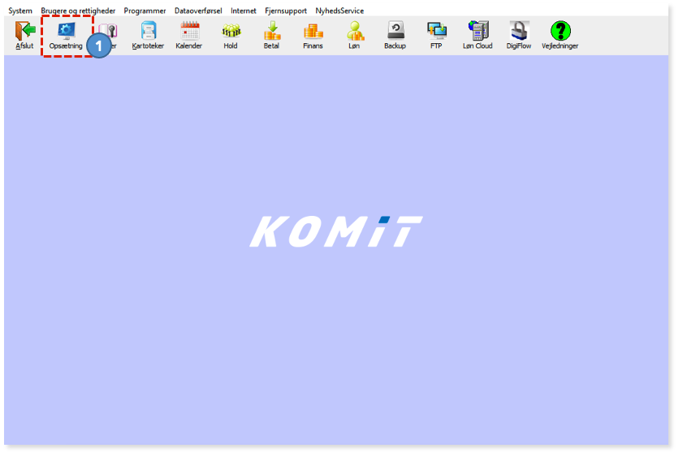This screenshot has width=683, height=461.
Task: Launch the Backup icon
Action: tap(396, 31)
